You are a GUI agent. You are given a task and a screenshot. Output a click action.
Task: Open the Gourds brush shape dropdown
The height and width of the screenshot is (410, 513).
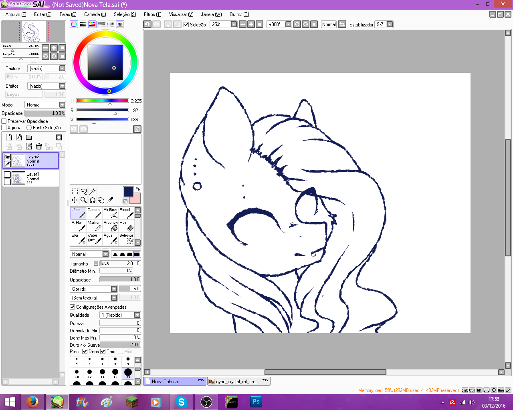[x=94, y=289]
